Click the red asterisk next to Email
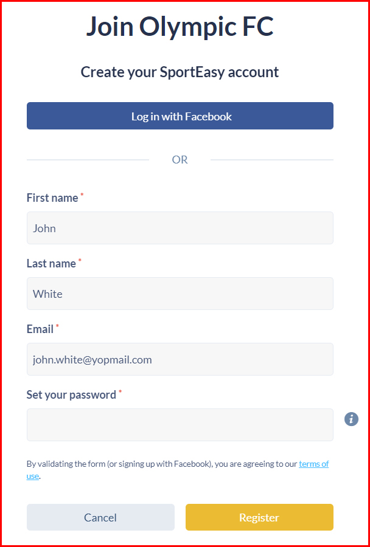The image size is (370, 547). (x=57, y=326)
